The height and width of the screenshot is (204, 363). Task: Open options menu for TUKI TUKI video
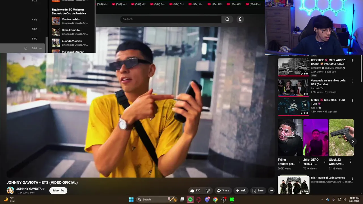352,101
